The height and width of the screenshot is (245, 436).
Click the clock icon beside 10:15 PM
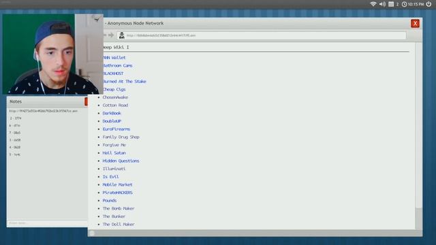point(404,4)
